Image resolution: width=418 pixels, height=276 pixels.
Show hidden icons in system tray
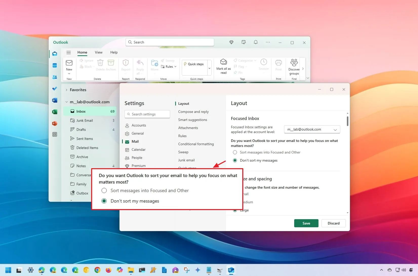coord(382,270)
